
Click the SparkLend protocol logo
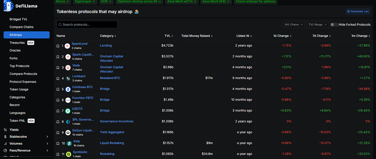tap(67, 46)
